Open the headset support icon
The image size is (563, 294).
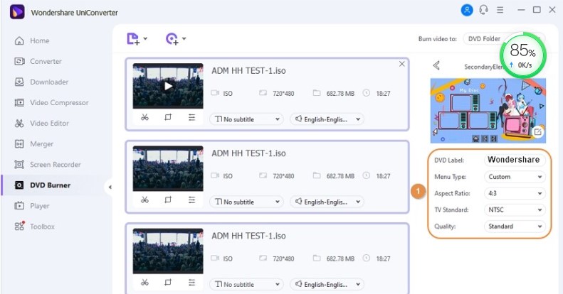pos(484,10)
